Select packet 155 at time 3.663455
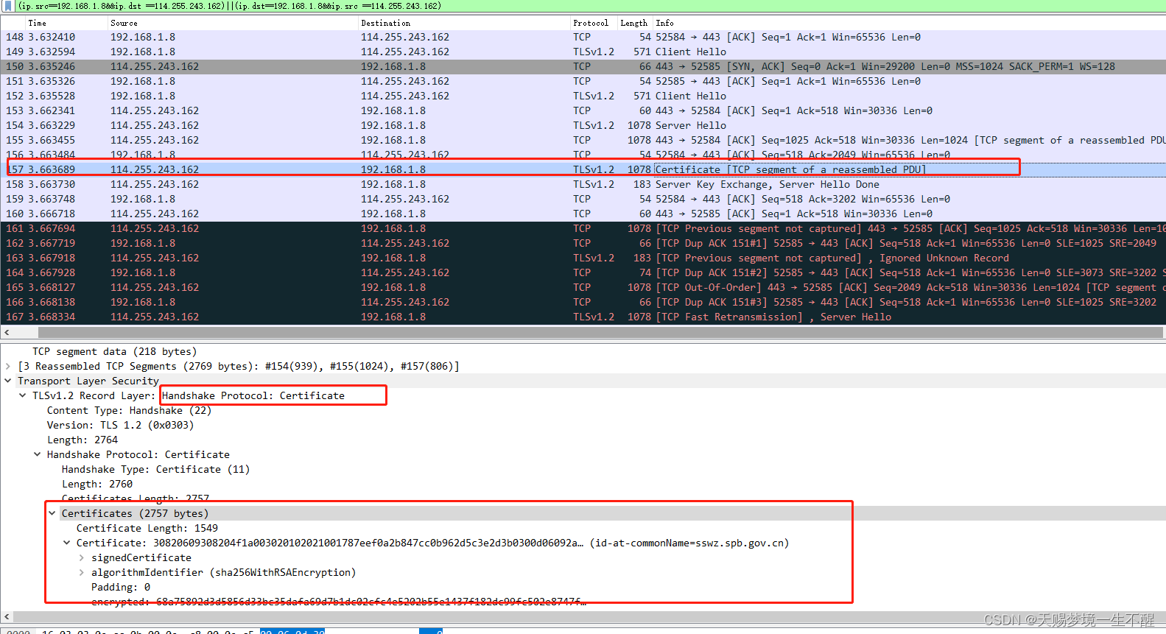This screenshot has height=634, width=1166. click(583, 140)
